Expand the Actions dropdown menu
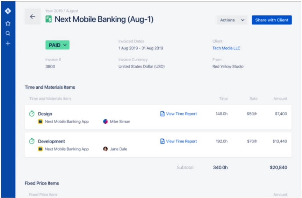The height and width of the screenshot is (198, 302). click(x=232, y=20)
